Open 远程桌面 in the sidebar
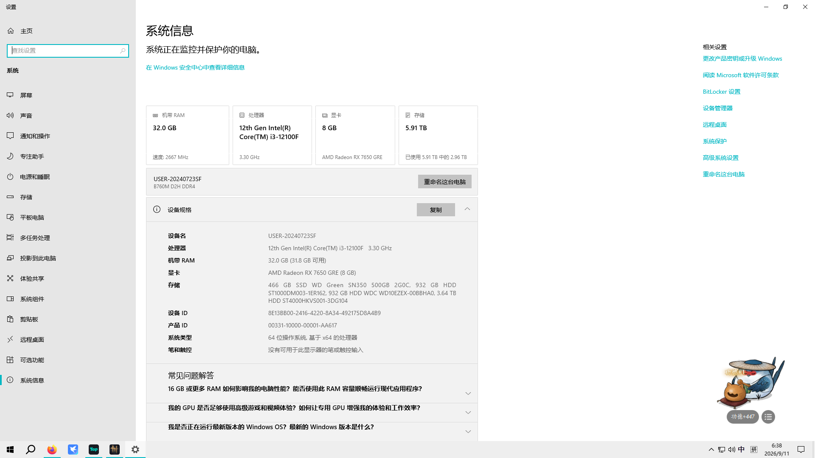Image resolution: width=815 pixels, height=458 pixels. 68,340
